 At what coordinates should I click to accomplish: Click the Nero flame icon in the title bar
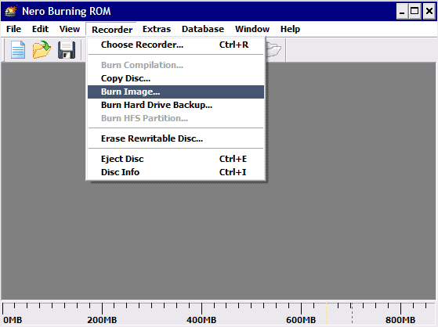click(x=11, y=11)
